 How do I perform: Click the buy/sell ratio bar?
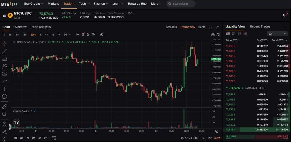pos(256,137)
